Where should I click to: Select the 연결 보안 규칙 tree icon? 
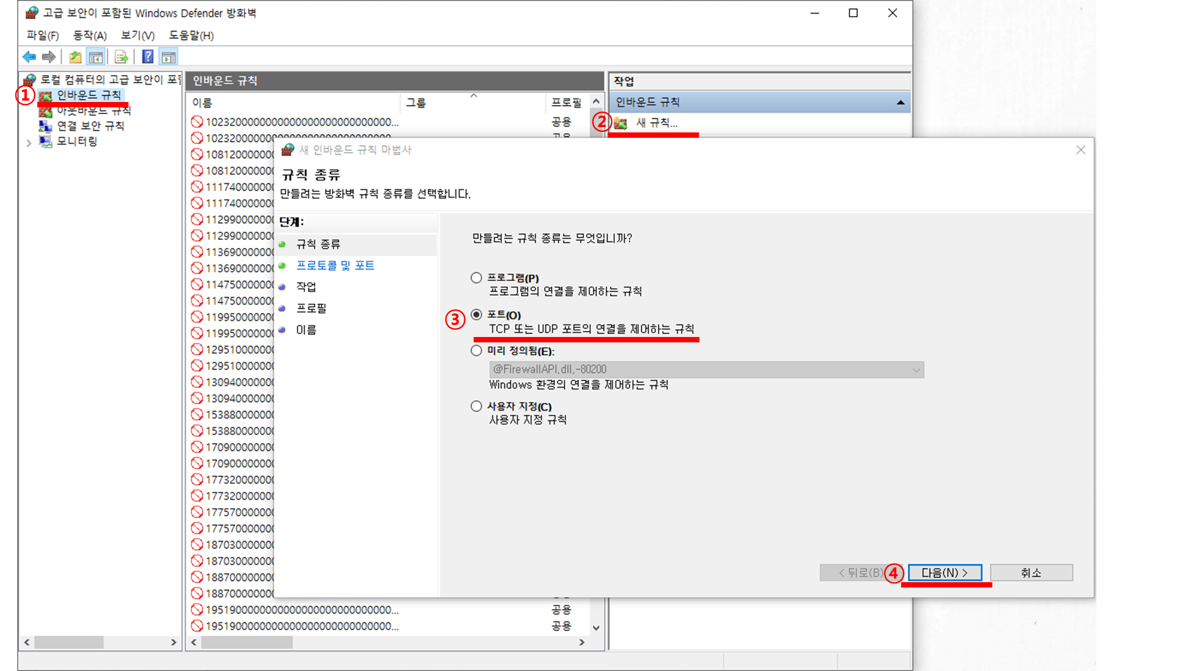pos(45,126)
